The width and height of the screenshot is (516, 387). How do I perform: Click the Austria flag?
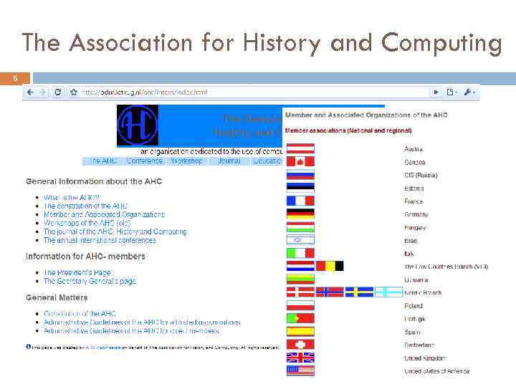[x=300, y=149]
